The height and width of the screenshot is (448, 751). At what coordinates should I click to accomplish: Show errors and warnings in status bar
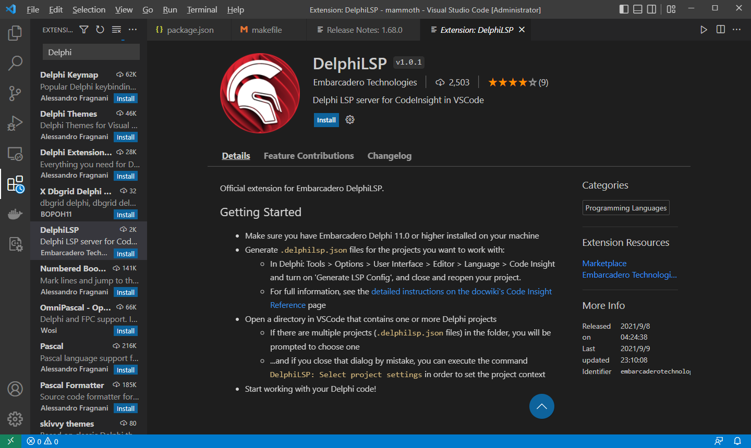pyautogui.click(x=43, y=441)
